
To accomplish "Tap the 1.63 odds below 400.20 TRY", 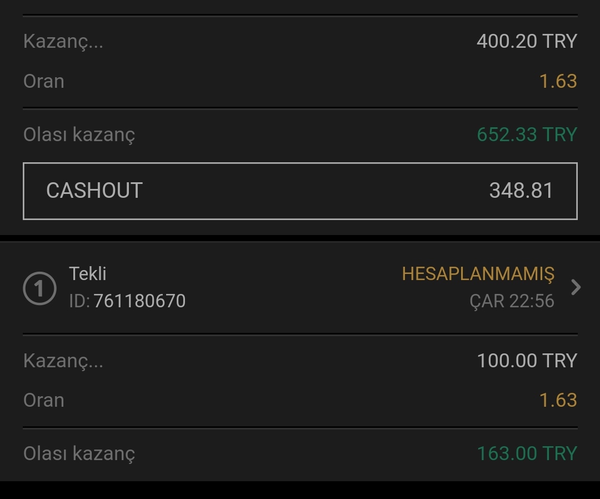I will pos(558,82).
